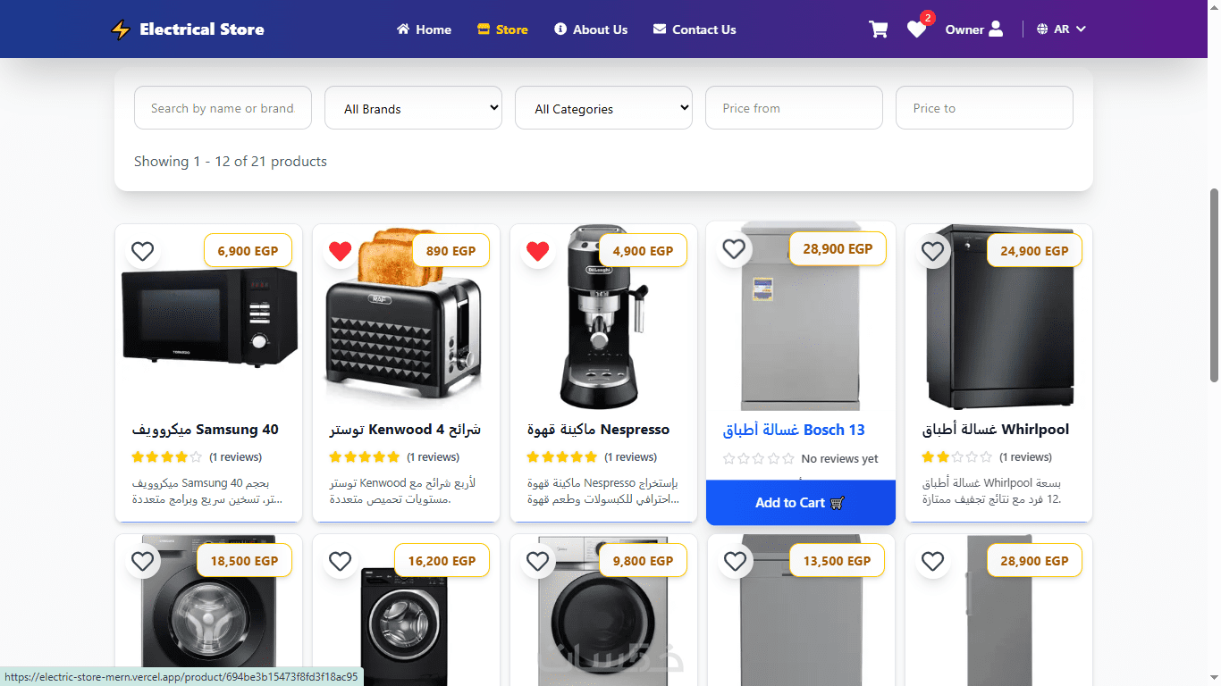
Task: Click the 24,900 EGP price tag
Action: point(1034,251)
